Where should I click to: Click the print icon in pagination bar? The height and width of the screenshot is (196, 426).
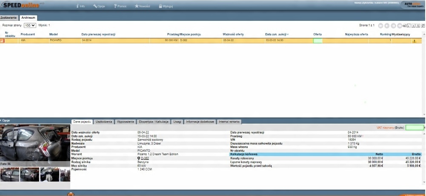(404, 26)
